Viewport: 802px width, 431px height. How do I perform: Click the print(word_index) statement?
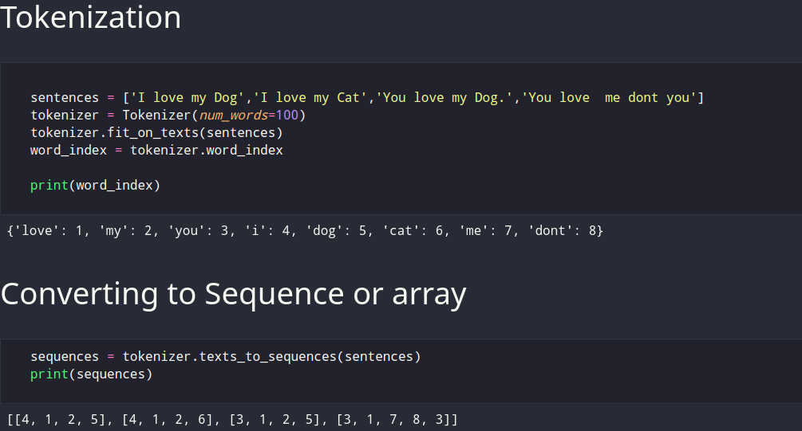click(x=95, y=185)
